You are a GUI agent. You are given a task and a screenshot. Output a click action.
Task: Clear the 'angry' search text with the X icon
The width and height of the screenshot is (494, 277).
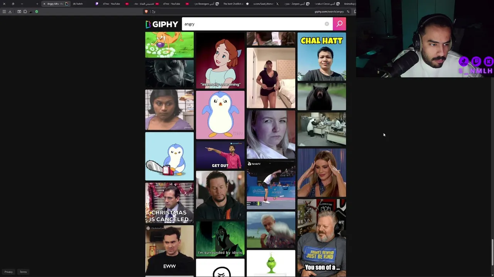pyautogui.click(x=327, y=24)
